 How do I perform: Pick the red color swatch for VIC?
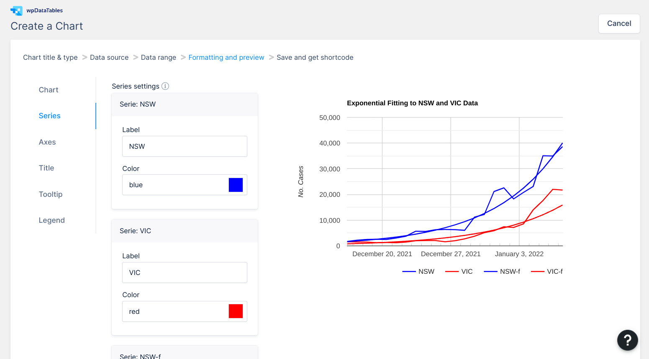pos(236,311)
